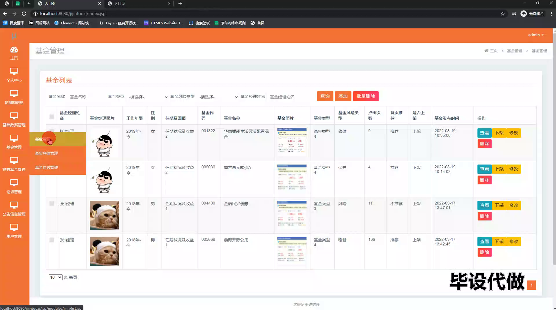Open a new browser tab

tap(180, 3)
